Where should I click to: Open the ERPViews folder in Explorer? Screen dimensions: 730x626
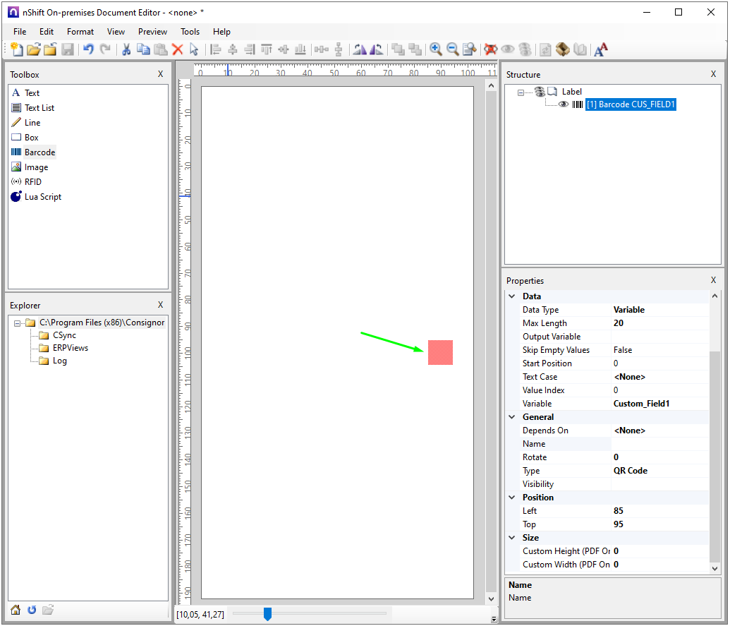70,348
